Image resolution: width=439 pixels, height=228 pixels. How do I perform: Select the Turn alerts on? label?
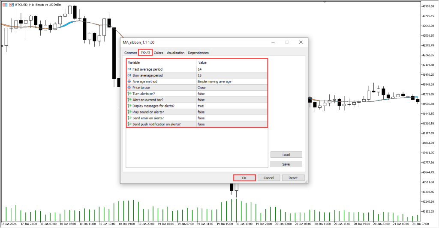pyautogui.click(x=144, y=94)
